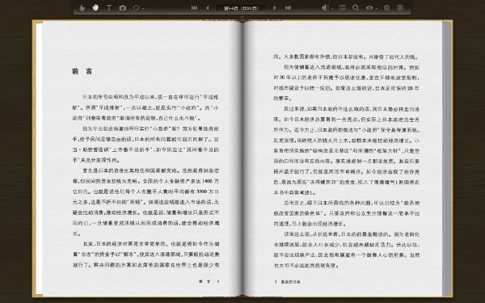Viewport: 485px width, 303px height.
Task: Open the magnifier search tool
Action: tap(356, 8)
